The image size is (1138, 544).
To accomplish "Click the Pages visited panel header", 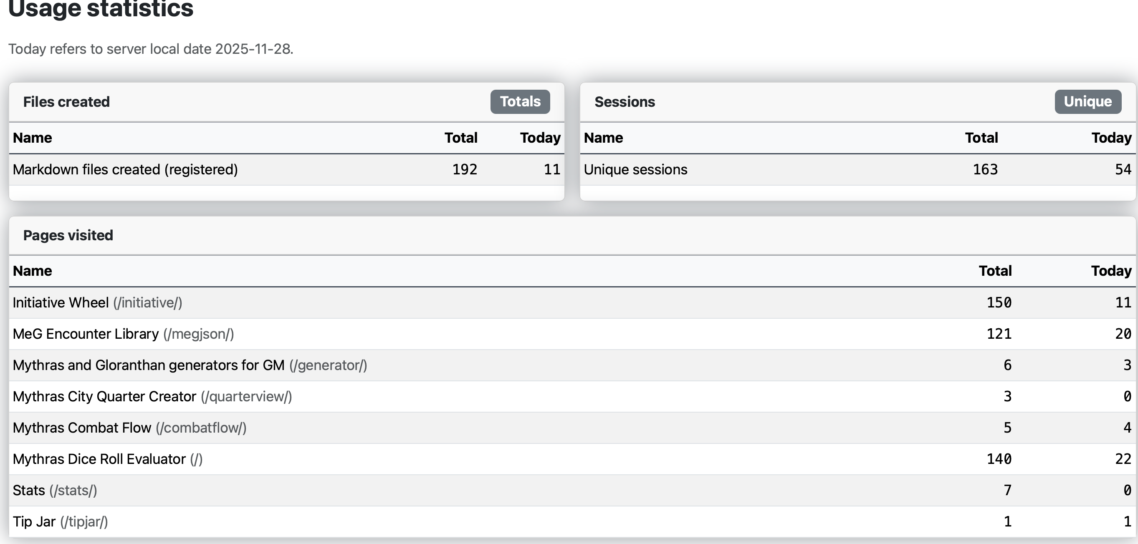I will [68, 235].
